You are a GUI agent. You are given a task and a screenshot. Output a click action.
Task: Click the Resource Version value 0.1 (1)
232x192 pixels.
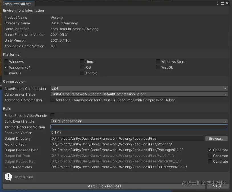pyautogui.click(x=56, y=133)
